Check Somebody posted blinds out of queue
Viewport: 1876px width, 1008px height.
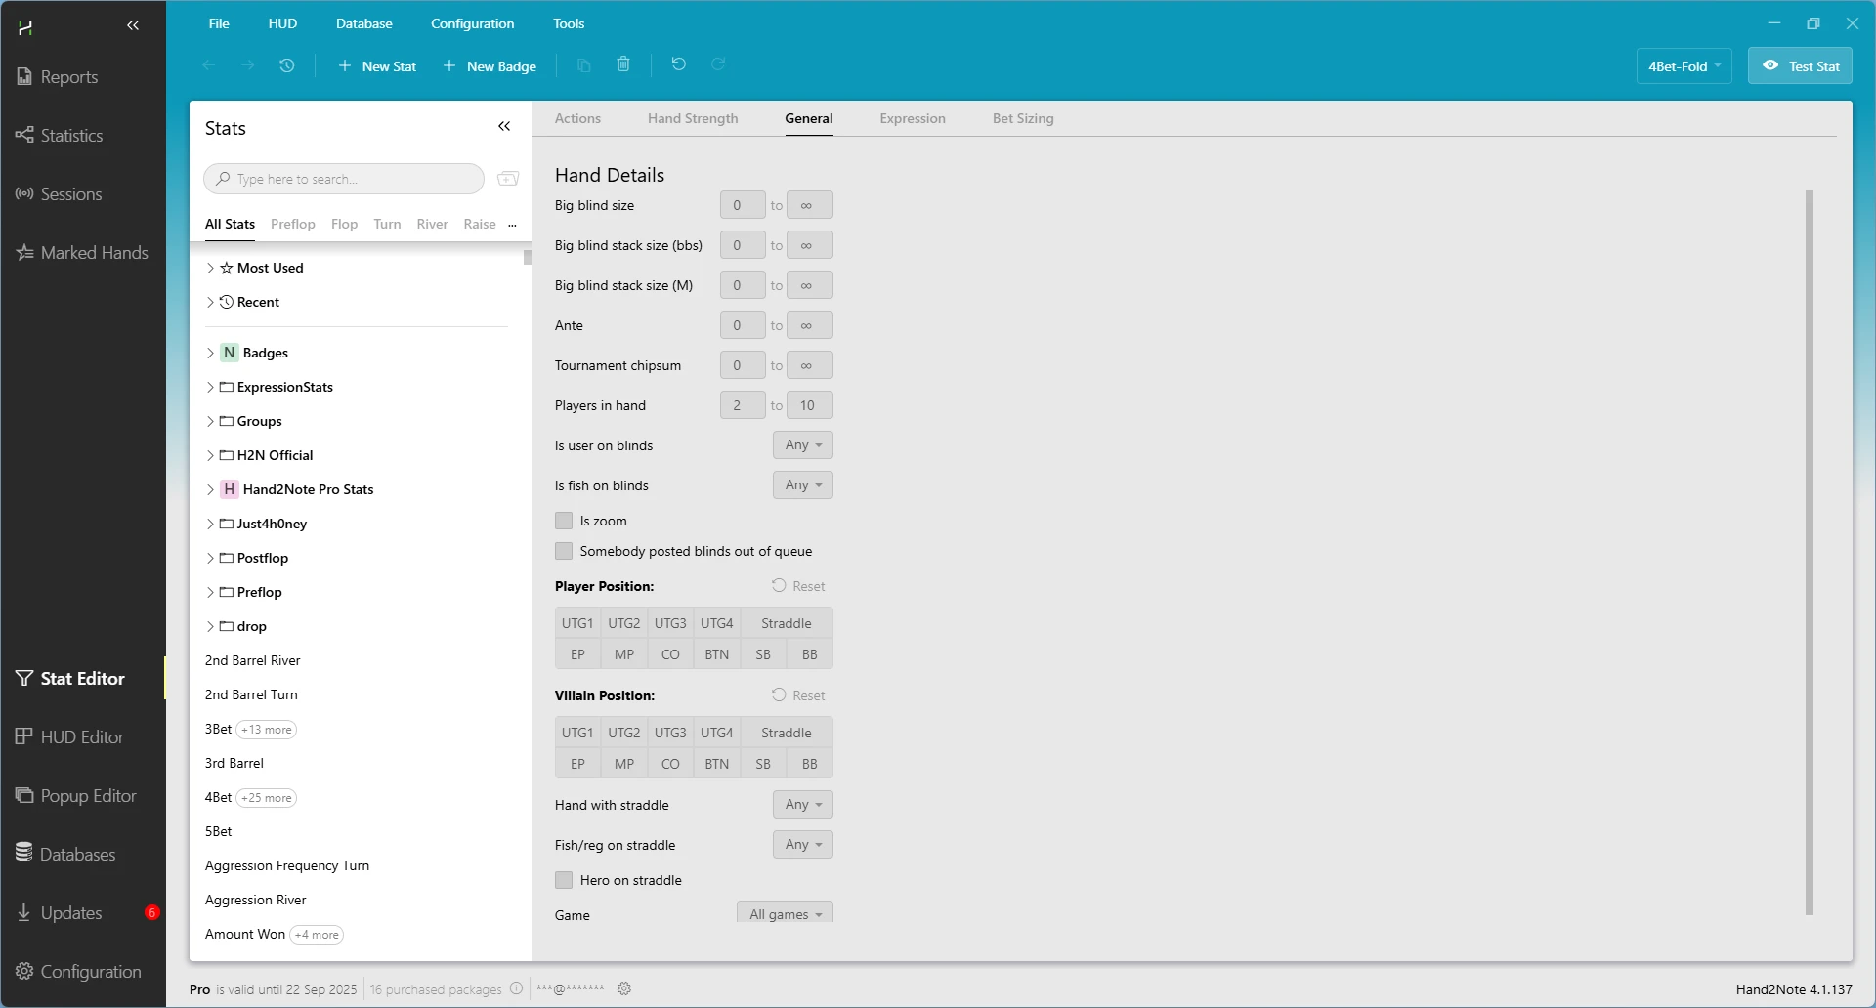564,551
